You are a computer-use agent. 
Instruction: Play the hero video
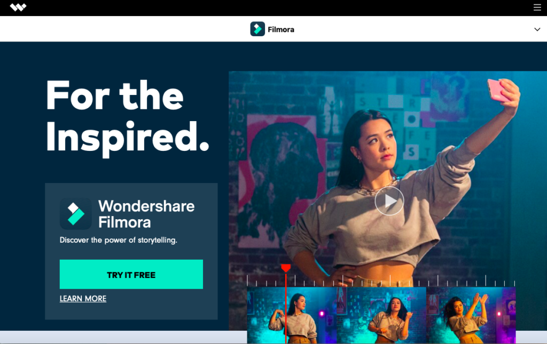389,201
